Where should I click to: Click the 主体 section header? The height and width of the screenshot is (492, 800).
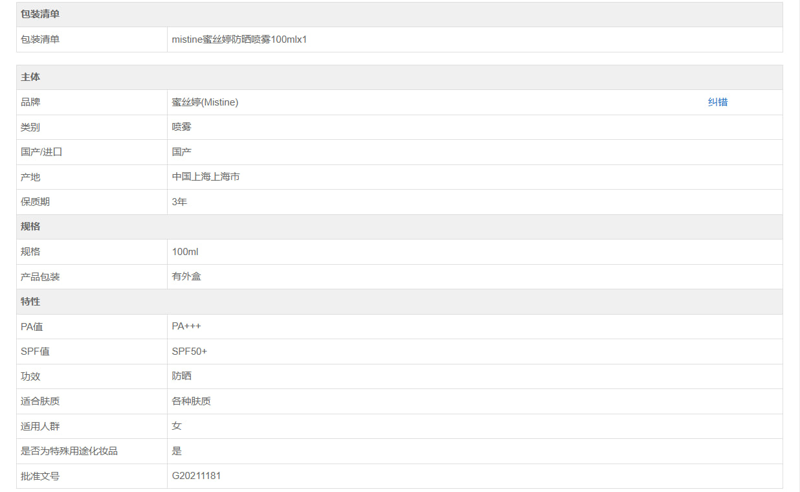30,77
